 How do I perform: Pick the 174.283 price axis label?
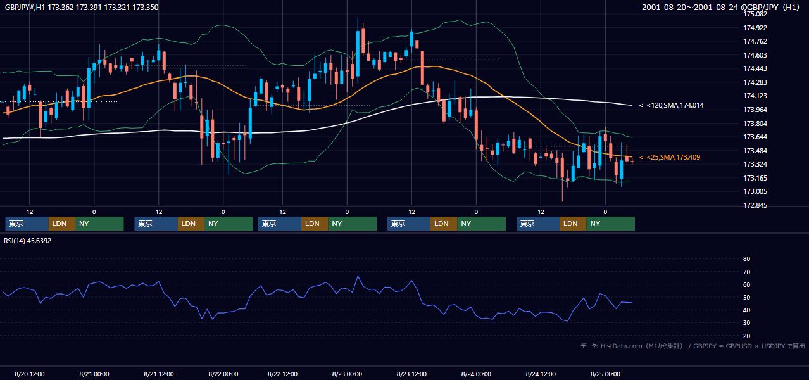click(x=755, y=82)
